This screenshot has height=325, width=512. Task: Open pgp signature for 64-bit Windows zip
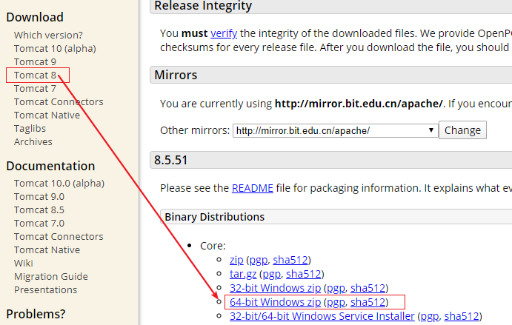coord(336,303)
